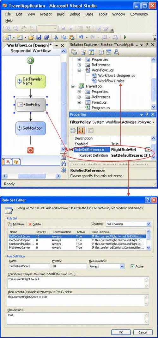Click OK in Rule Set Editor

tap(121, 332)
